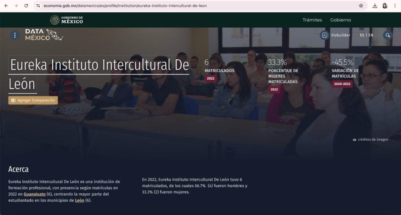
Task: Open the Gobierno menu item
Action: [x=340, y=20]
